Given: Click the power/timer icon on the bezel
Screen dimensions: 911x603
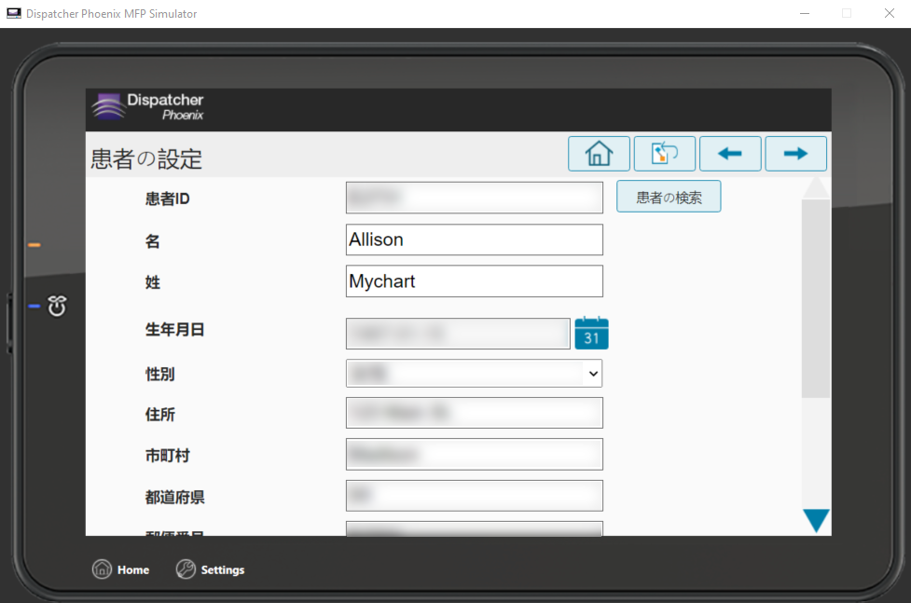Looking at the screenshot, I should click(57, 306).
